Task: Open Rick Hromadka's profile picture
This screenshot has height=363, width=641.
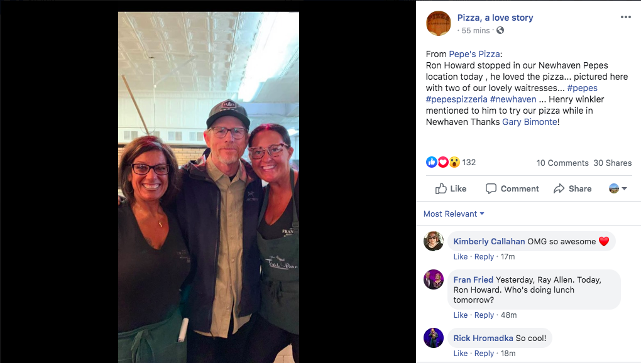Action: pyautogui.click(x=434, y=338)
